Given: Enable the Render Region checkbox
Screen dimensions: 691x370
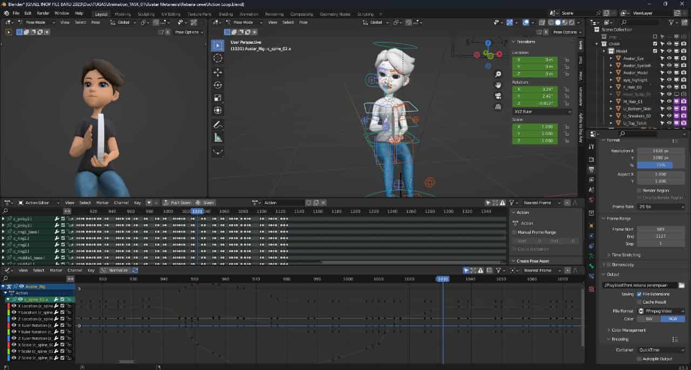Looking at the screenshot, I should tap(640, 190).
